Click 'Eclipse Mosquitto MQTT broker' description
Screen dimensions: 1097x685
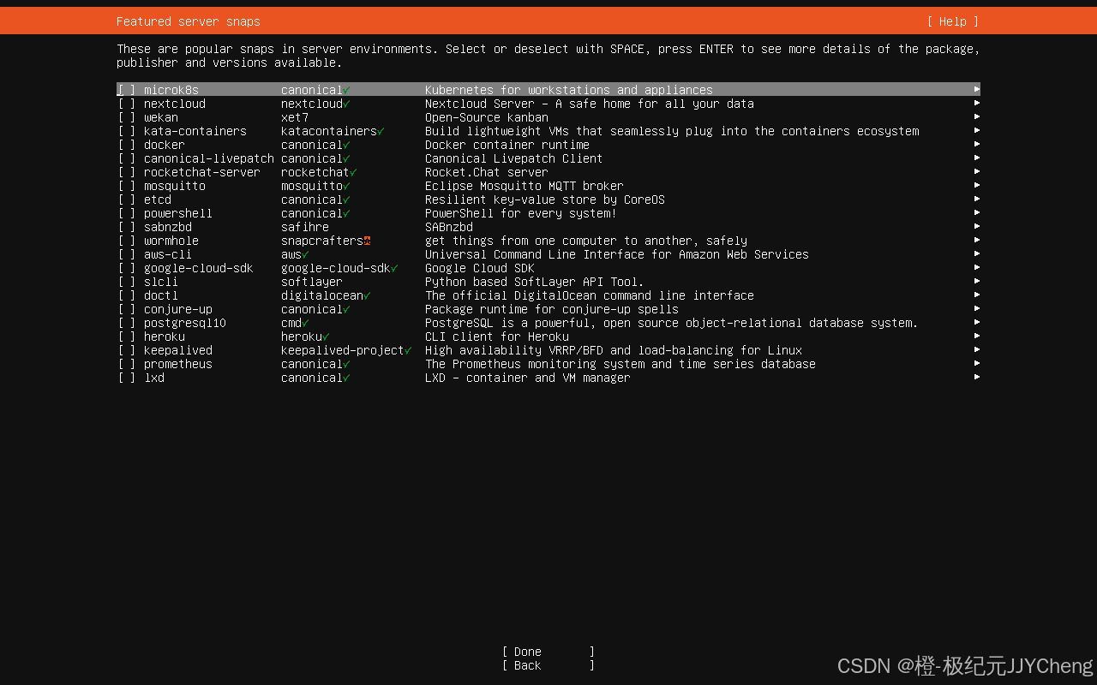point(525,186)
